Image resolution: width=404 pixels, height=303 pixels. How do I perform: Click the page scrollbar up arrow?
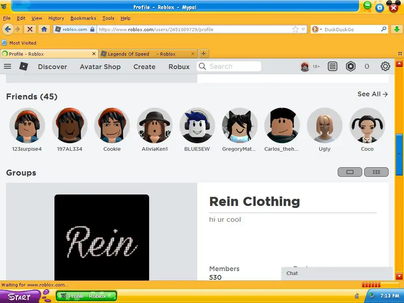click(399, 63)
